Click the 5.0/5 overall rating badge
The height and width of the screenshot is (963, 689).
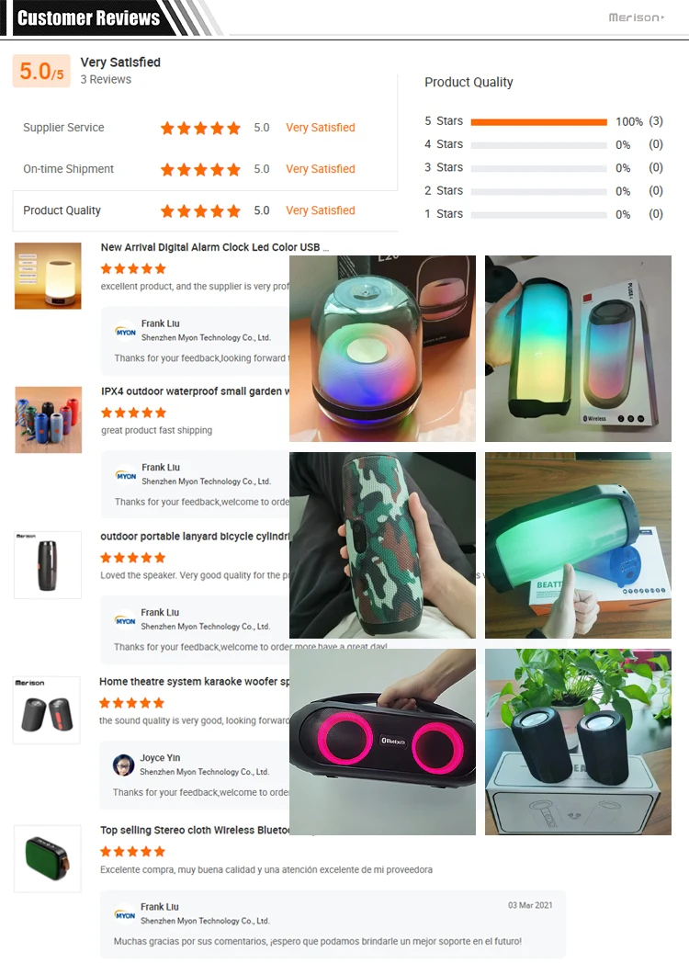pyautogui.click(x=41, y=72)
